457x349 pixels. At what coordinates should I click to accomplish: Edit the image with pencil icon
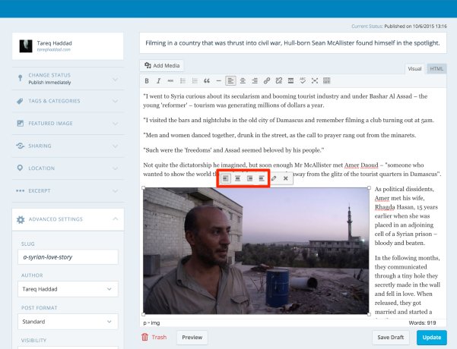click(x=274, y=178)
